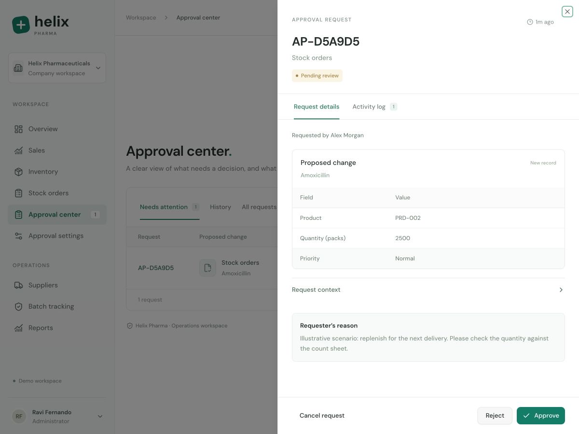Viewport: 579px width, 434px height.
Task: Select the Needs attention tab
Action: click(x=169, y=207)
